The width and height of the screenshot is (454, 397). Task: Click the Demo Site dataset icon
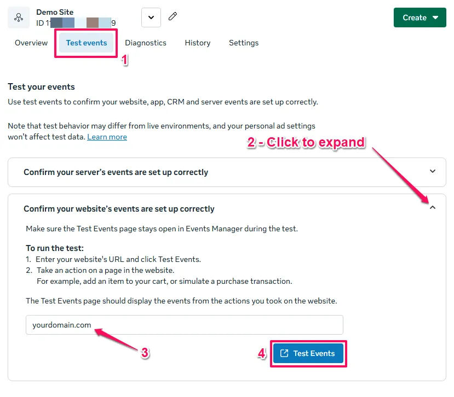point(18,17)
